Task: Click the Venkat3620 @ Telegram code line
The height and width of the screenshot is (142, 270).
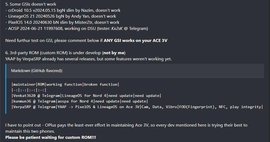Action: [x=86, y=96]
